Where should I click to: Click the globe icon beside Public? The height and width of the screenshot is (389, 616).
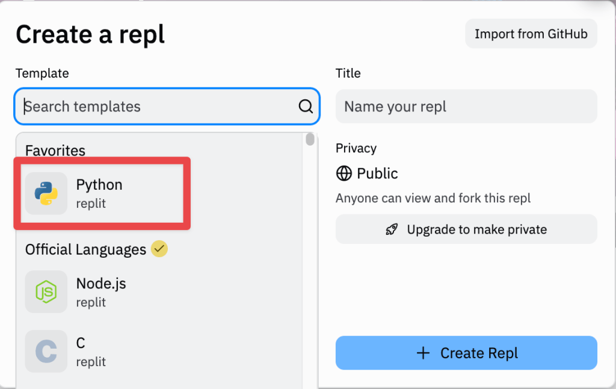[343, 173]
